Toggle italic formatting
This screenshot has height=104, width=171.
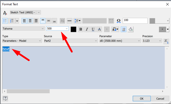pyautogui.click(x=87, y=29)
